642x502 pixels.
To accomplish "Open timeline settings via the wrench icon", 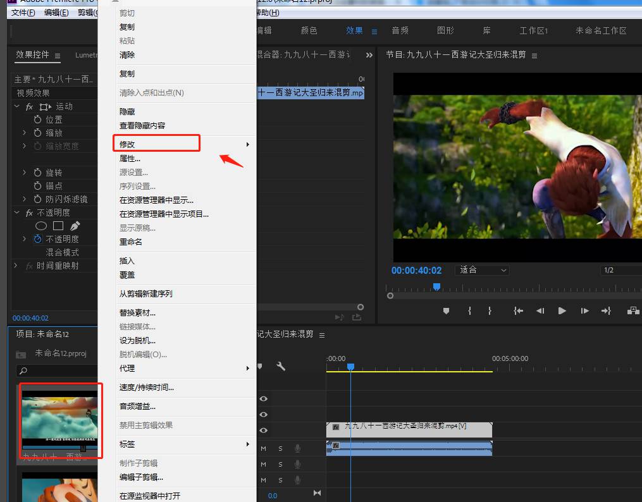I will click(x=281, y=365).
